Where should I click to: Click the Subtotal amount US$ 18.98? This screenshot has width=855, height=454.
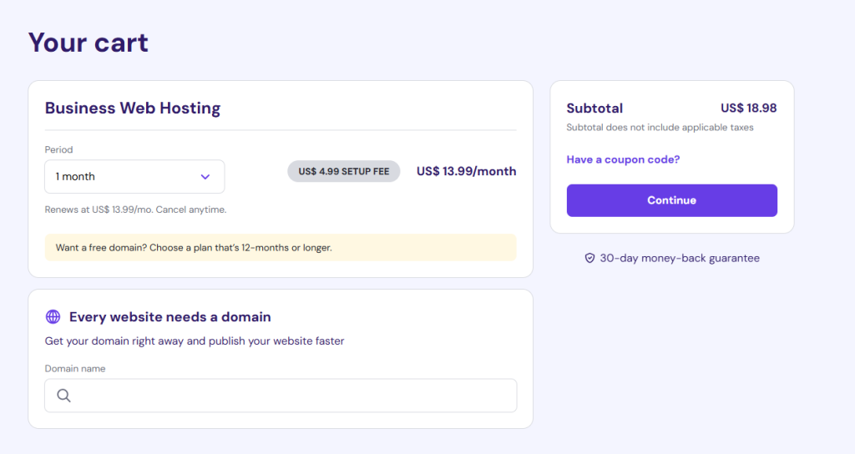pos(749,108)
